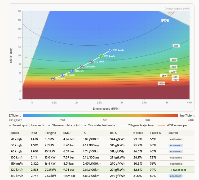Click the 110 km/h estimated point on chart
This screenshot has height=180, width=199.
(x=91, y=62)
